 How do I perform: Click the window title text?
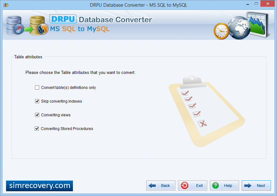point(138,5)
